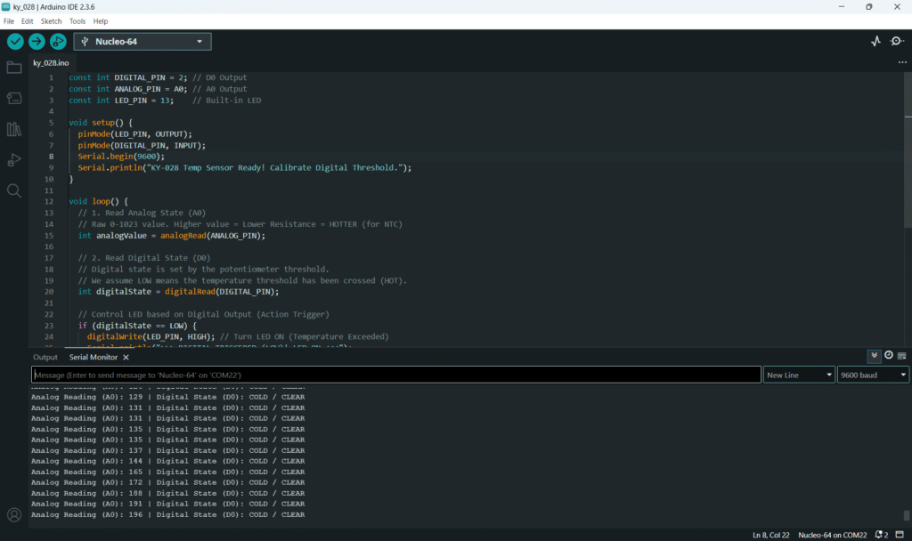Viewport: 912px width, 541px height.
Task: Clear the Serial Monitor output
Action: (901, 356)
